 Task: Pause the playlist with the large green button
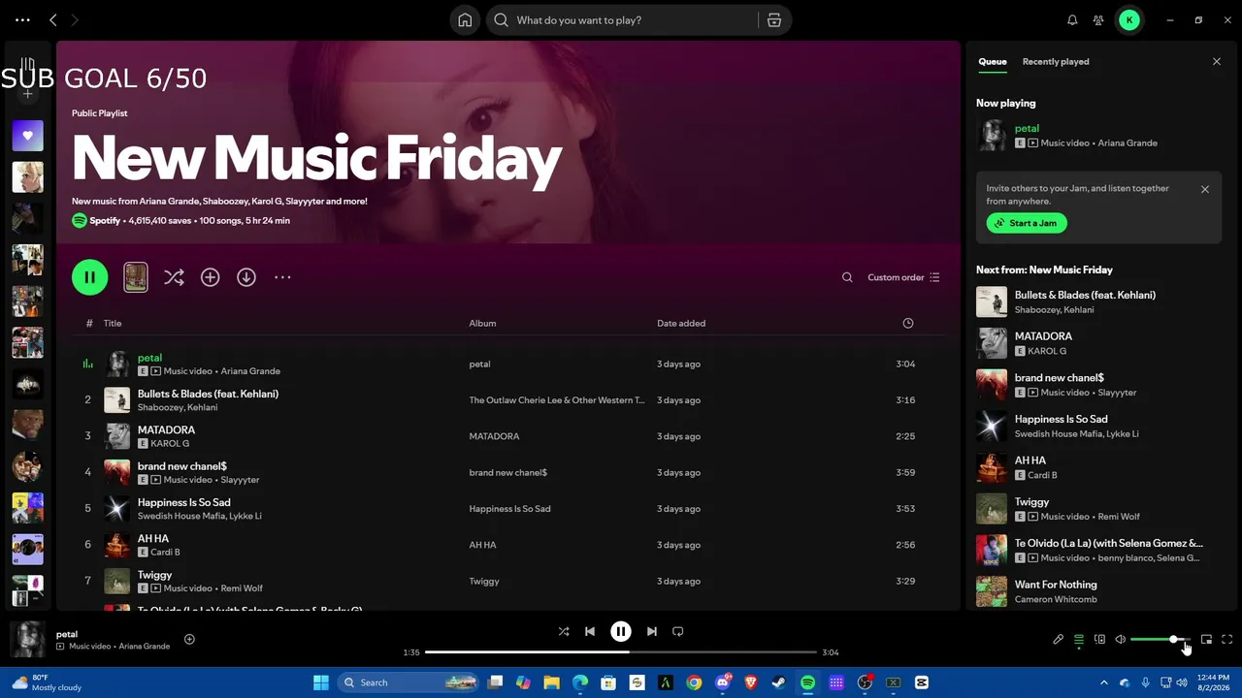tap(89, 277)
